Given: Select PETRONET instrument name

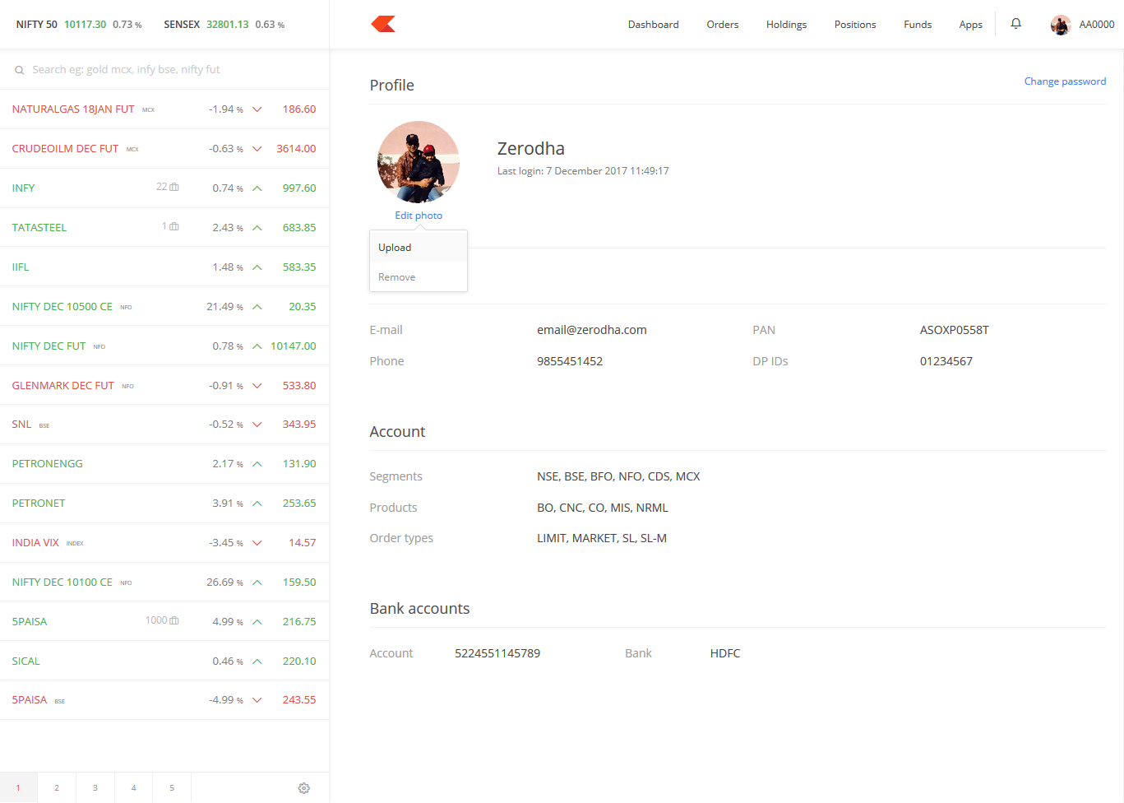Looking at the screenshot, I should click(39, 504).
